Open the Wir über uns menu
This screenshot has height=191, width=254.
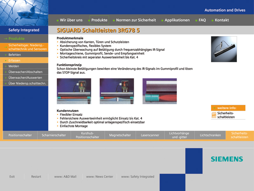71,20
